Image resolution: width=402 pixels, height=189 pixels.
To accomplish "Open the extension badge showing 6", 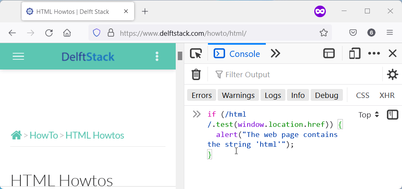I will (371, 33).
